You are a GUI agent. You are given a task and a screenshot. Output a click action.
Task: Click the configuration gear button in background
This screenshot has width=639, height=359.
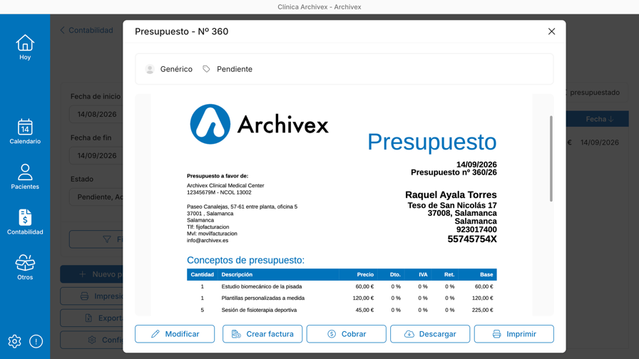[92, 340]
